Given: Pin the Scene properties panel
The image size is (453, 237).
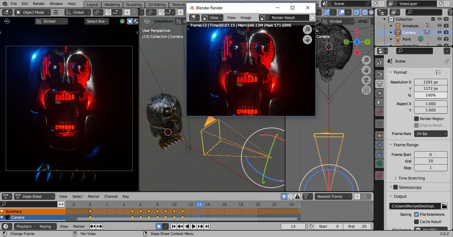Looking at the screenshot, I should (x=446, y=61).
